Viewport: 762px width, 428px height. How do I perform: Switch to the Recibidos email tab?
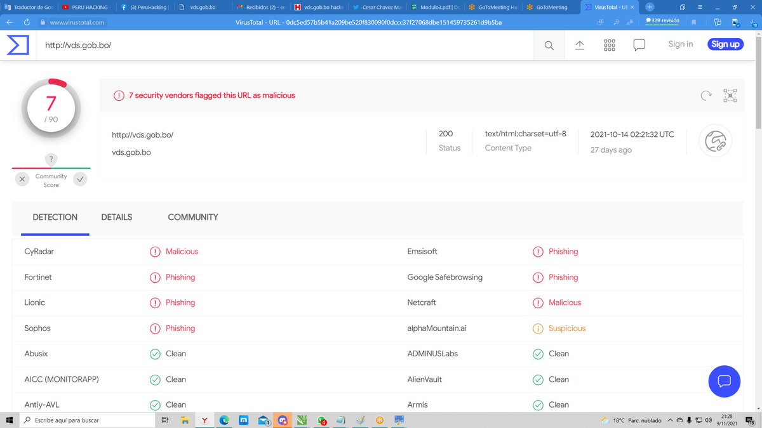[x=261, y=8]
